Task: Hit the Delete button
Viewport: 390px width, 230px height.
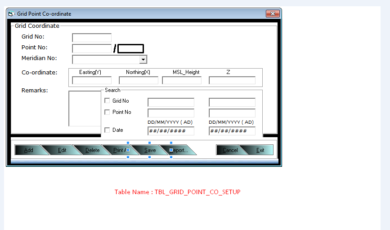Action: [x=93, y=150]
